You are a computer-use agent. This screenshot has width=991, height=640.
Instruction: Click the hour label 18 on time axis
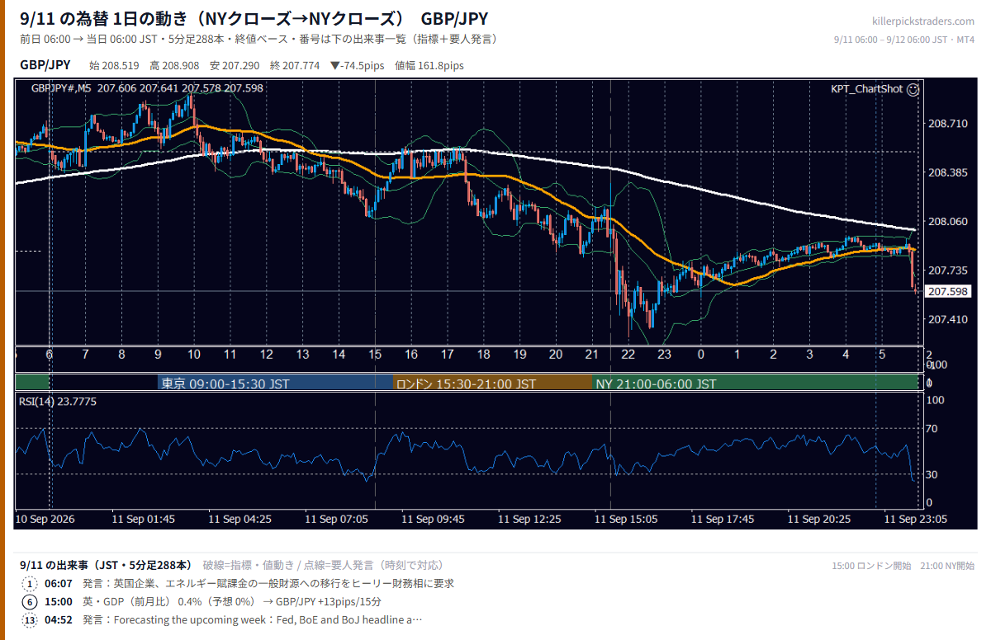point(484,355)
